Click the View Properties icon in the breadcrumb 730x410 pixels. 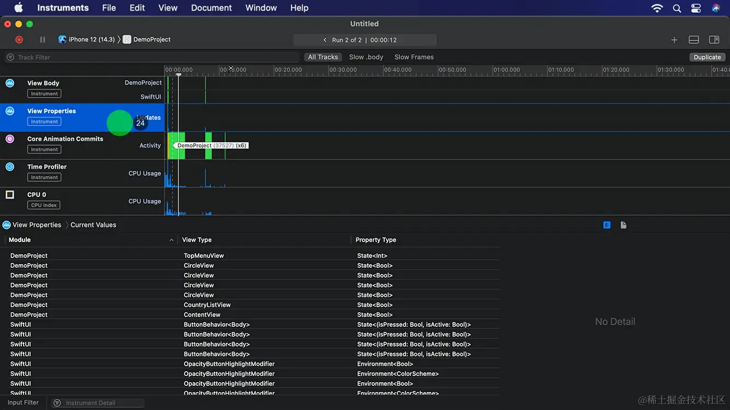pyautogui.click(x=7, y=225)
